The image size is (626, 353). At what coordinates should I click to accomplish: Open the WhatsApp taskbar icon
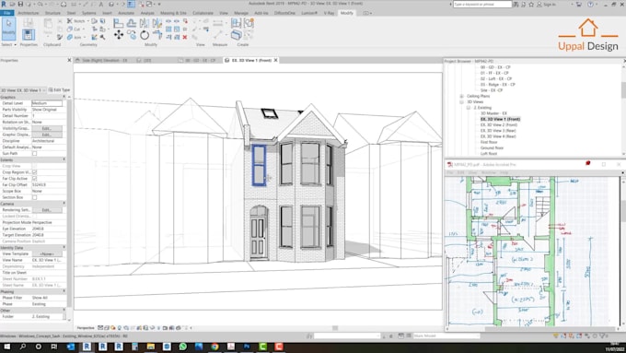182,347
